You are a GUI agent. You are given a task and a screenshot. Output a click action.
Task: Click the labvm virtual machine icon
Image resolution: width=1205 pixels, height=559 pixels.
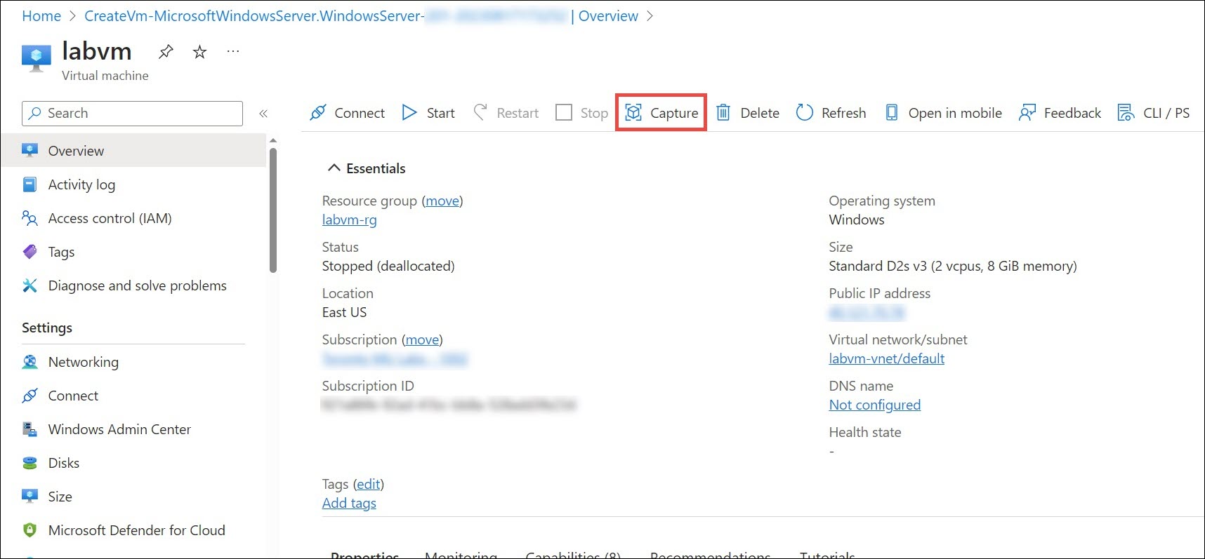pyautogui.click(x=37, y=58)
